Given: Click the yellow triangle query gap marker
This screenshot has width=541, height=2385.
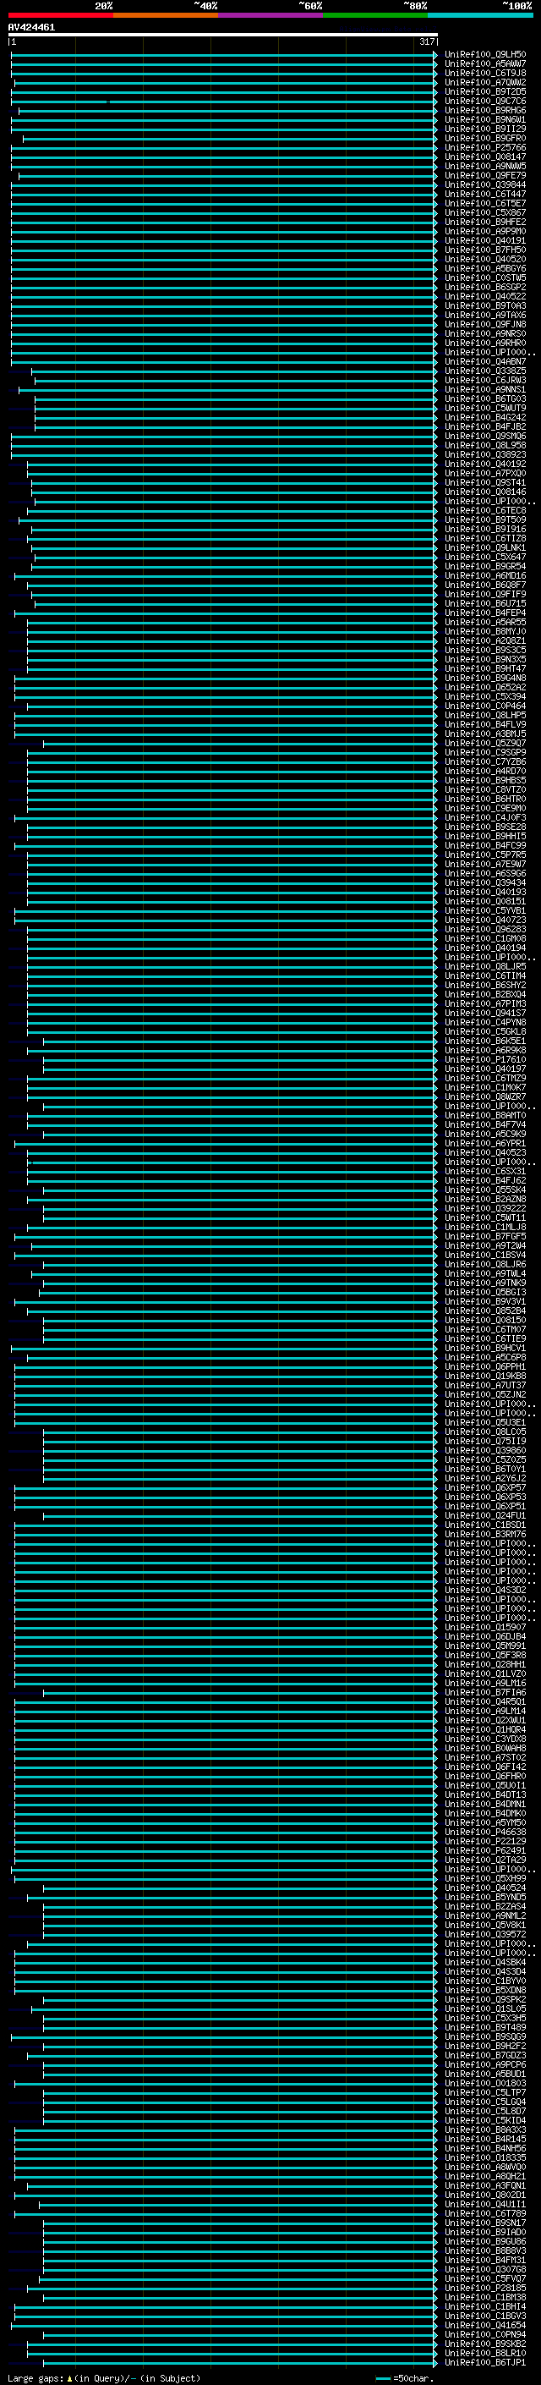Looking at the screenshot, I should tap(69, 2378).
